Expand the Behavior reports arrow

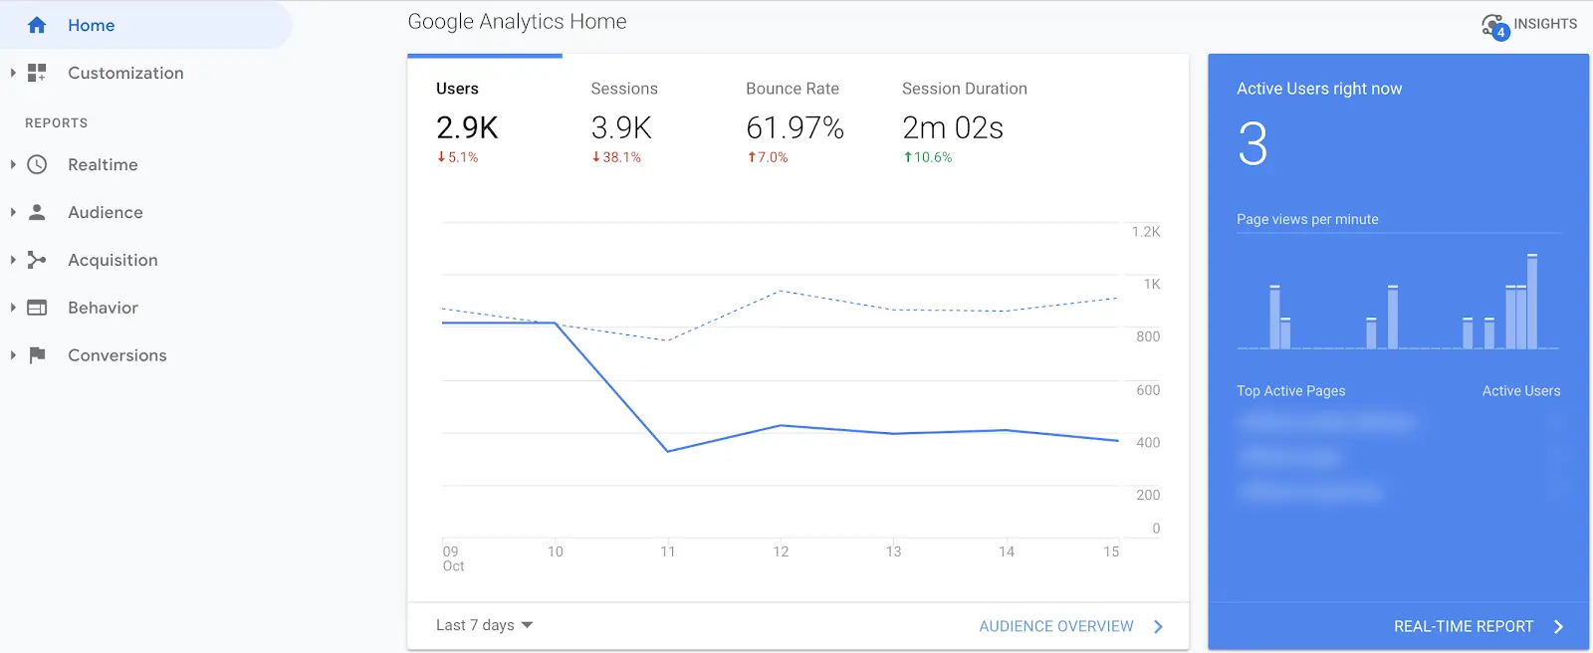tap(12, 308)
